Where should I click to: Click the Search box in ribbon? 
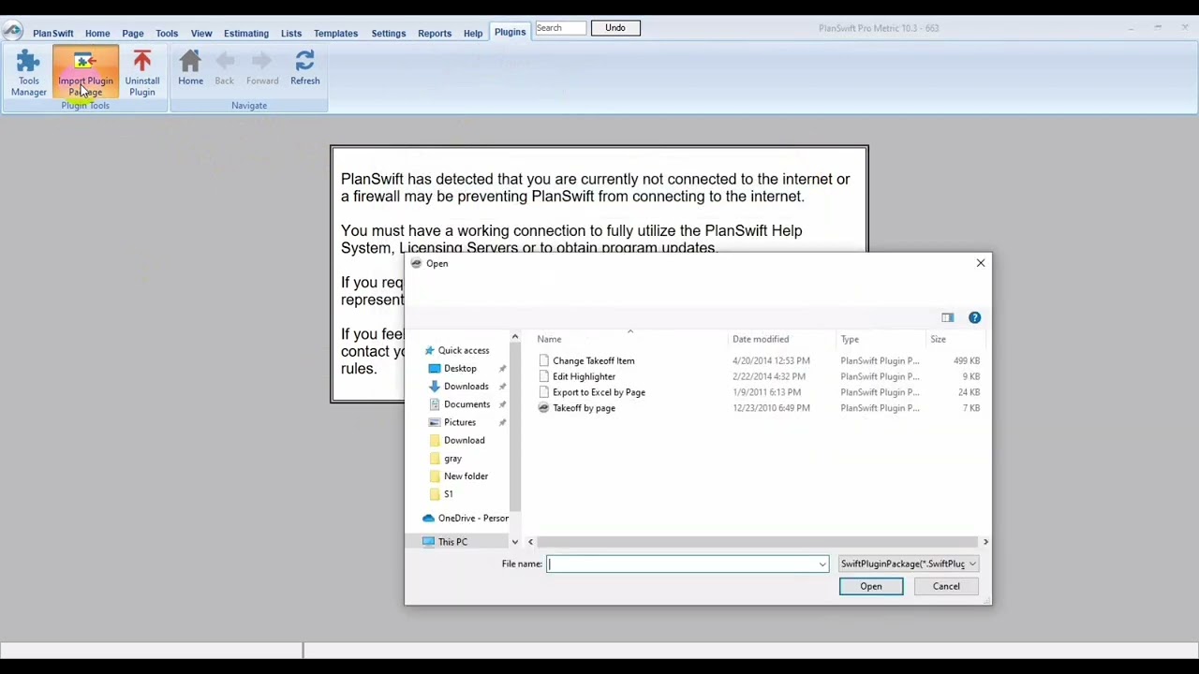click(x=561, y=28)
